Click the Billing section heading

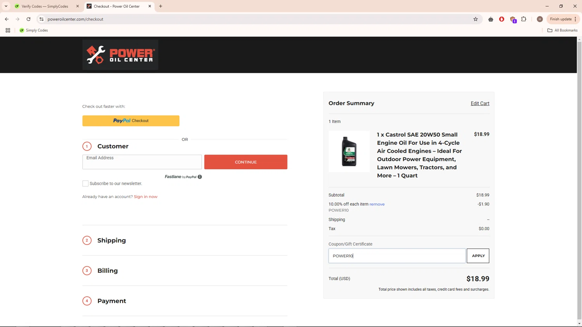[107, 271]
